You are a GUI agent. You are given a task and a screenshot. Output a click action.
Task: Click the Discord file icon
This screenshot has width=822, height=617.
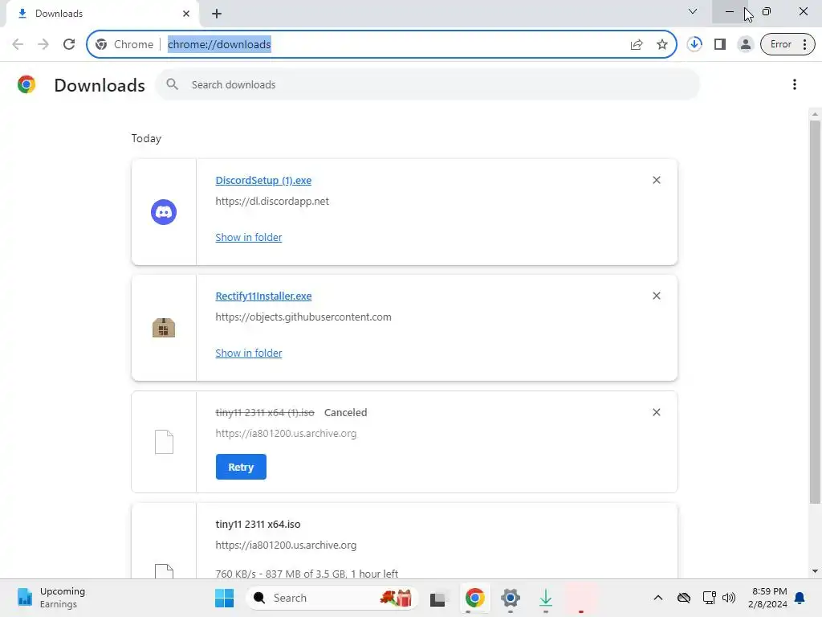pos(164,212)
